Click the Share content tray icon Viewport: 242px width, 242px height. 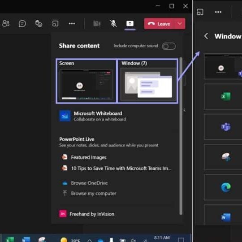130,24
